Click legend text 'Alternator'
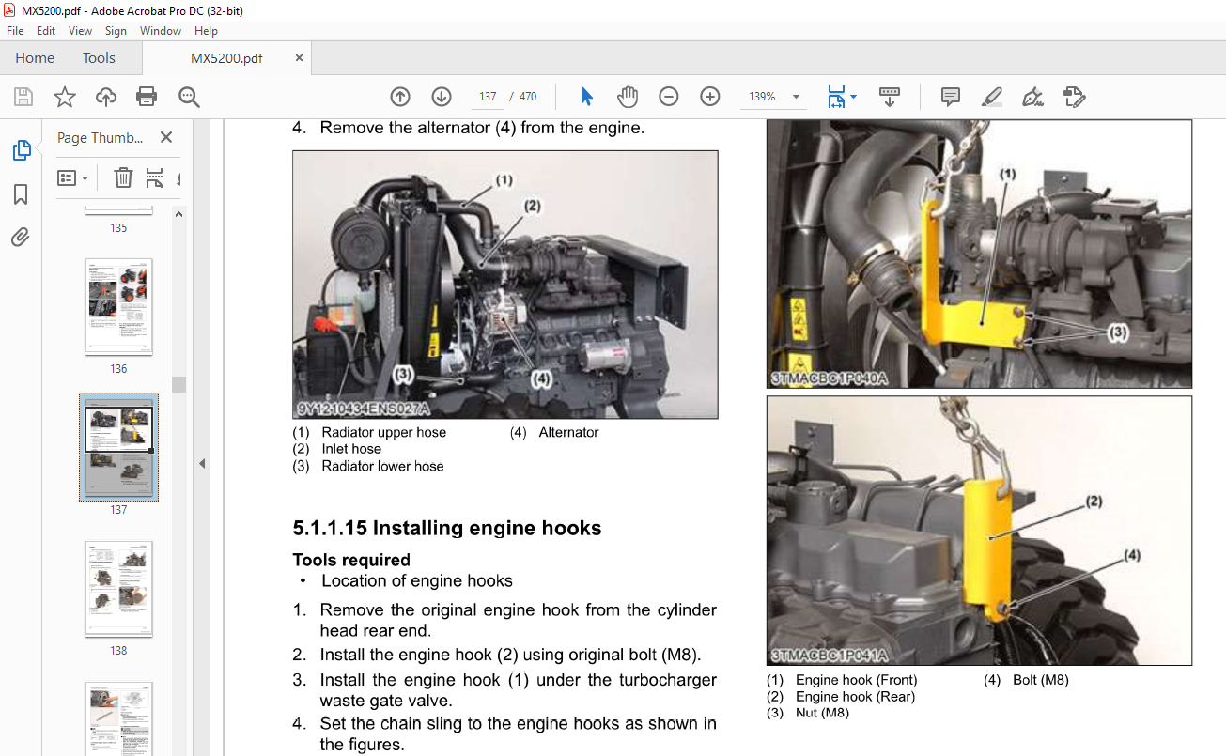This screenshot has height=756, width=1226. [x=568, y=432]
